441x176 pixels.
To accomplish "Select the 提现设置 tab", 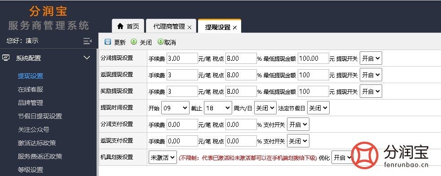I will tap(219, 26).
